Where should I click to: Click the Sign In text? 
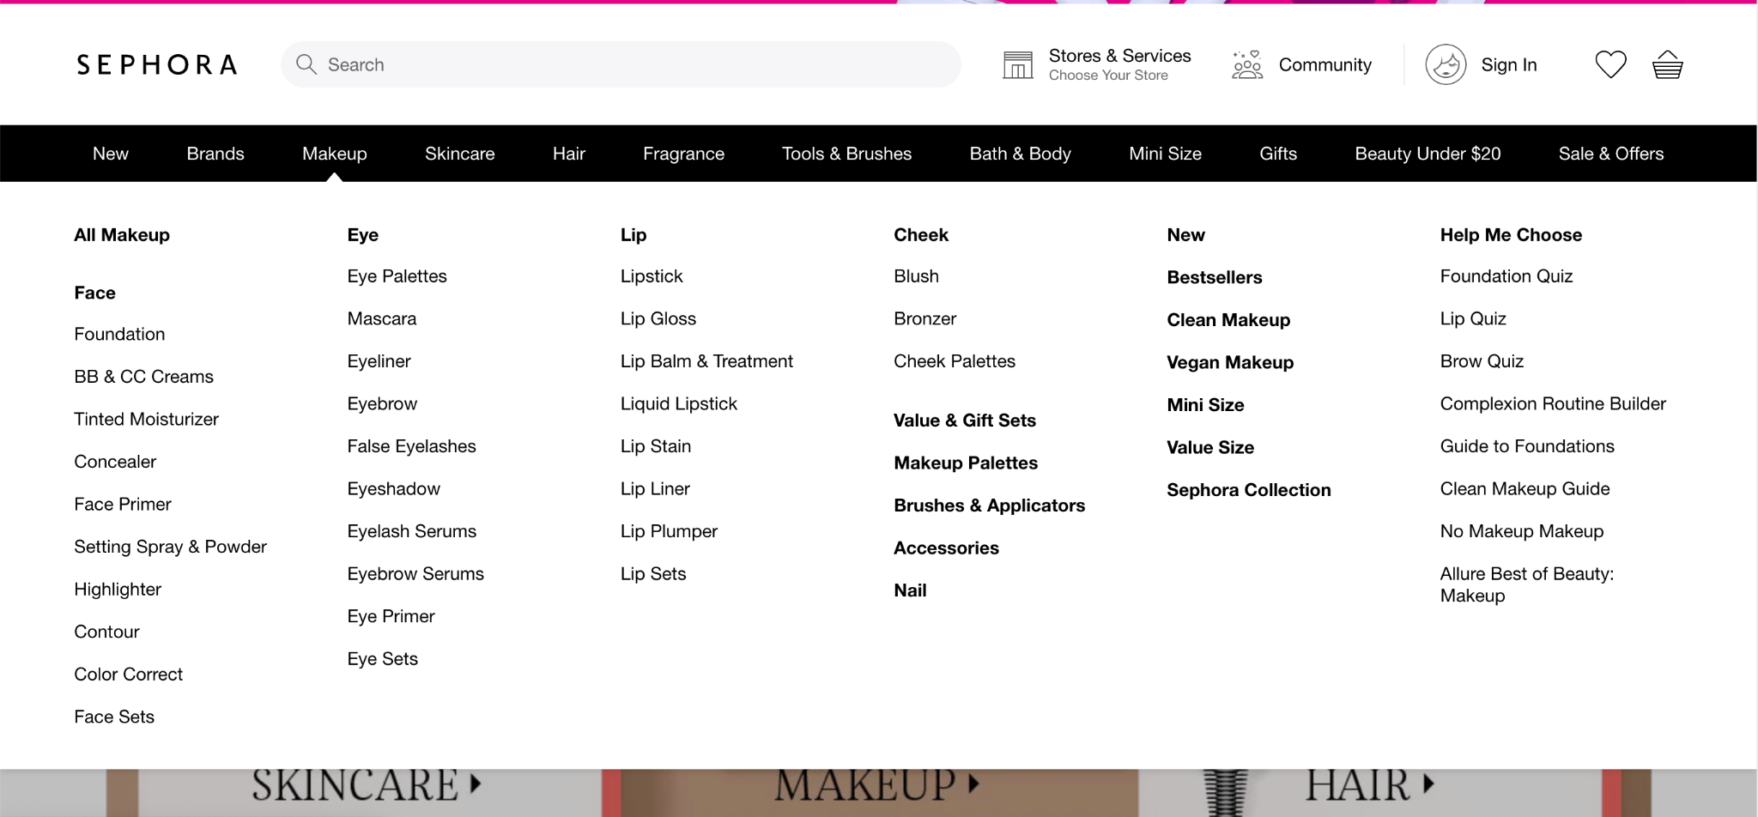1508,64
